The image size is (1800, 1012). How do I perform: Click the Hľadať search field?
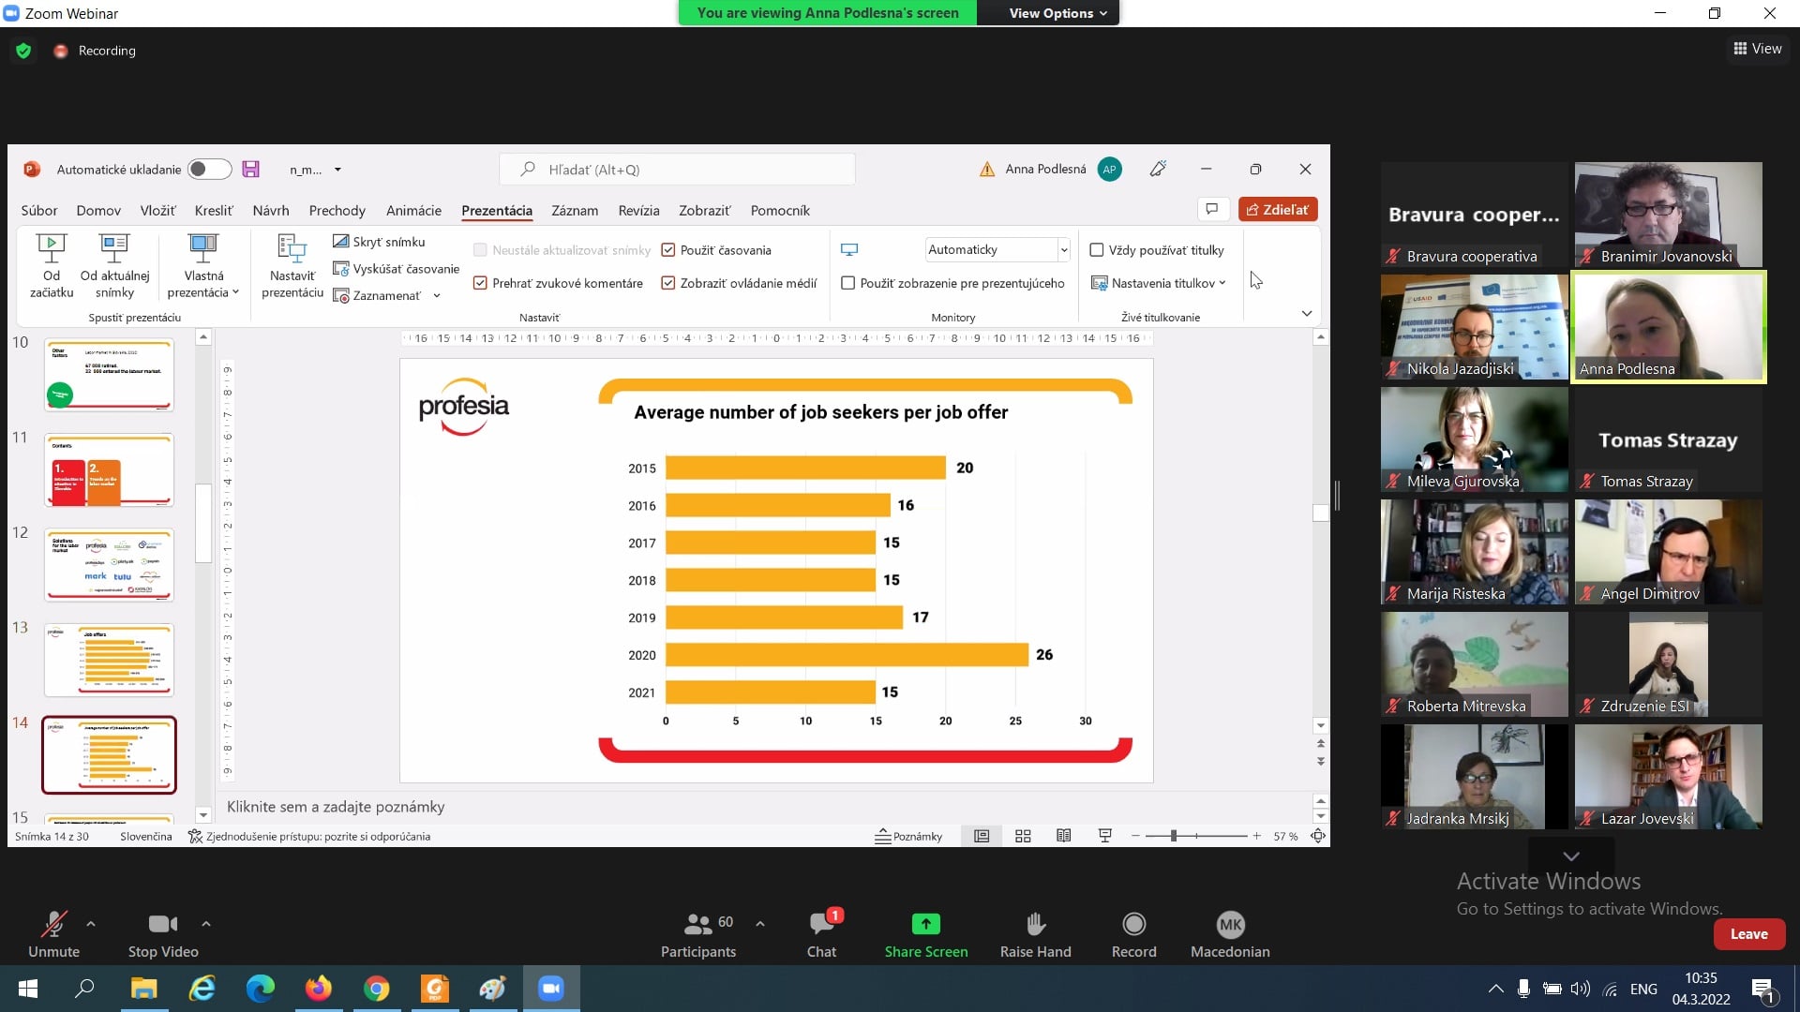click(x=677, y=170)
